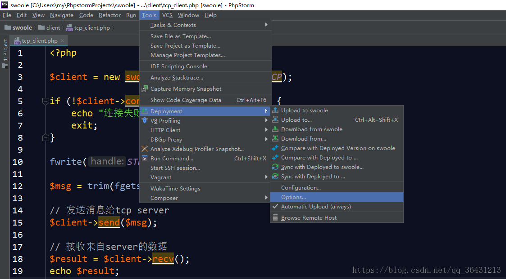Open the Navigate menu
506x279 pixels.
pyautogui.click(x=62, y=15)
